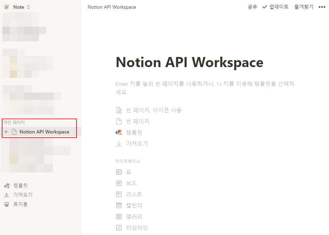Image resolution: width=329 pixels, height=235 pixels.
Task: Click the download arrow icon in page body
Action: 119,144
